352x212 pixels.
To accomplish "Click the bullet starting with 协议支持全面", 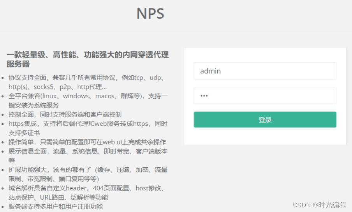I will pyautogui.click(x=88, y=82).
